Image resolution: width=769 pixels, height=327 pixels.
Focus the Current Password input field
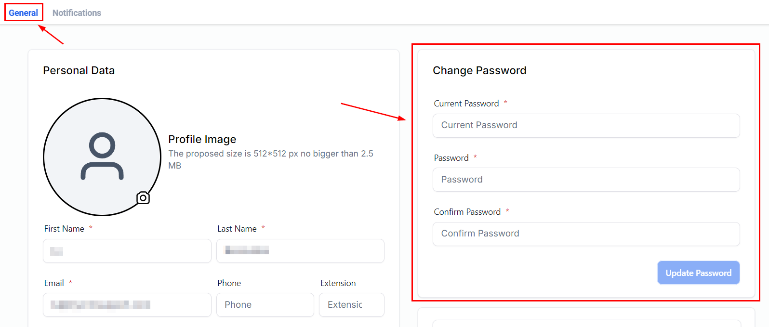[586, 126]
